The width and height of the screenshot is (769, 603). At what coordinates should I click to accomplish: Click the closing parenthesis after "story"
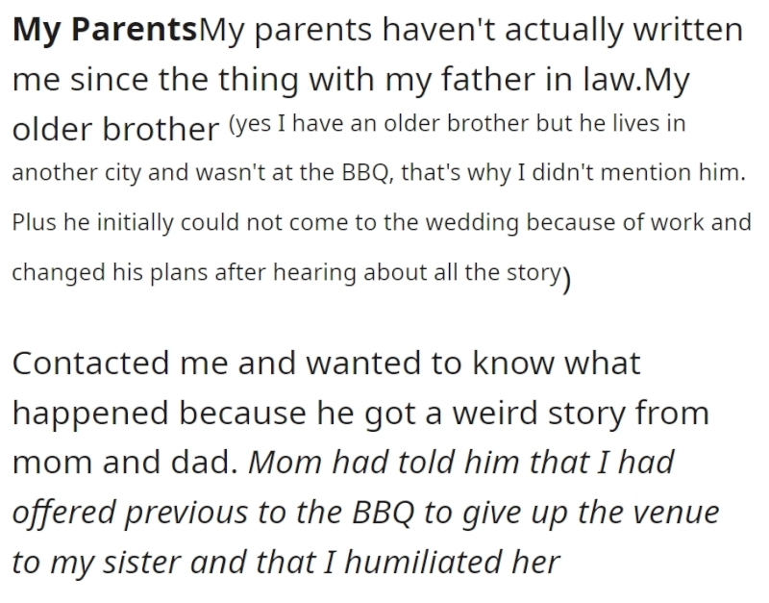pyautogui.click(x=566, y=279)
